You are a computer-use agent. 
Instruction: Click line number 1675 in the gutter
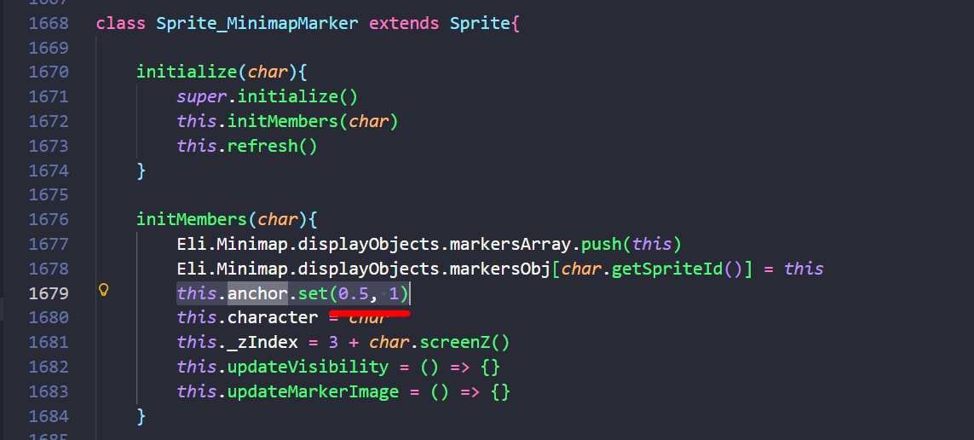click(49, 195)
